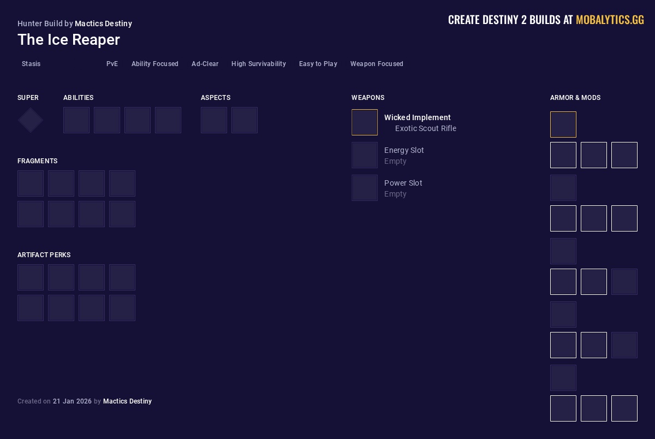Click the Stasis tag

click(31, 64)
